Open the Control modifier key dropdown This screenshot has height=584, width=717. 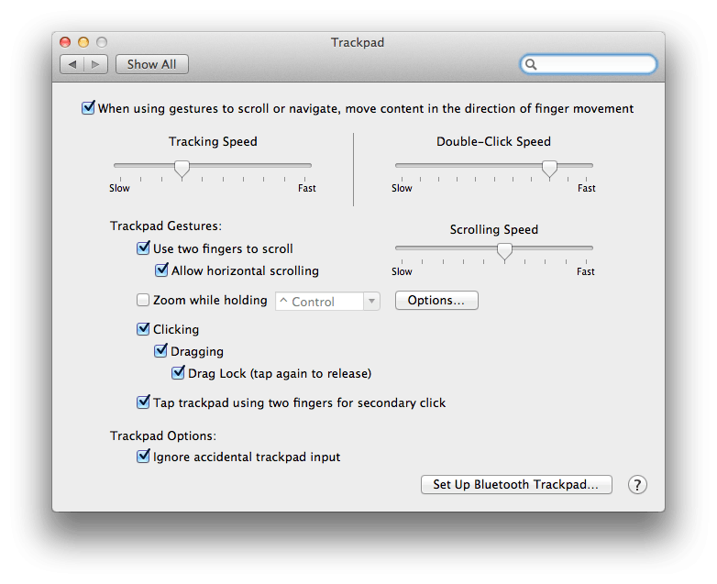[327, 302]
